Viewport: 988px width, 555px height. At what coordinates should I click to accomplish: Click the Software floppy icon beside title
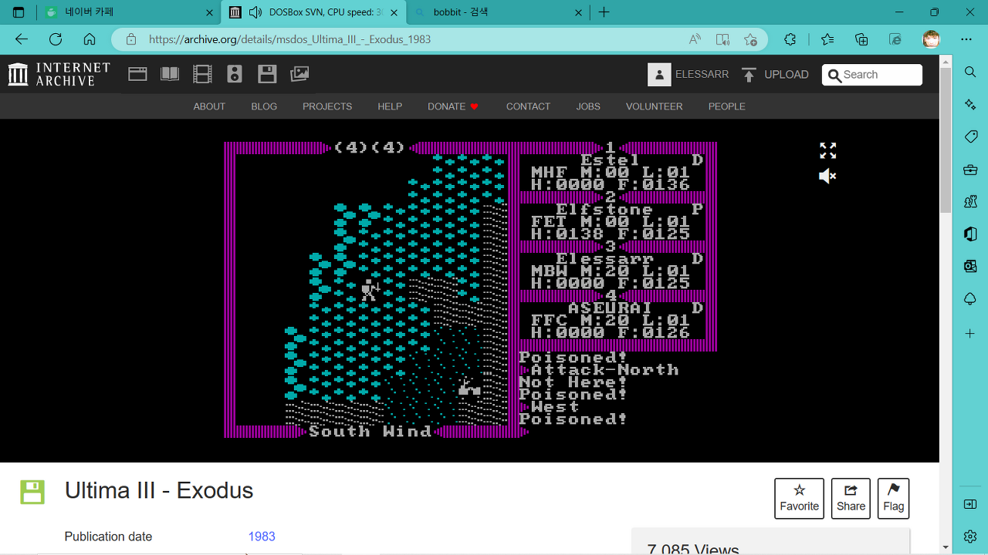[32, 492]
